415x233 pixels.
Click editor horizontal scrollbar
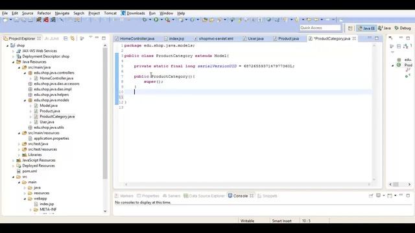[x=248, y=184]
